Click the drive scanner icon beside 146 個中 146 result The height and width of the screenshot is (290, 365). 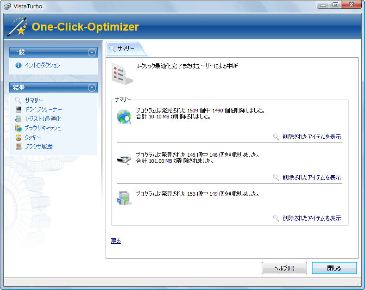pyautogui.click(x=124, y=160)
